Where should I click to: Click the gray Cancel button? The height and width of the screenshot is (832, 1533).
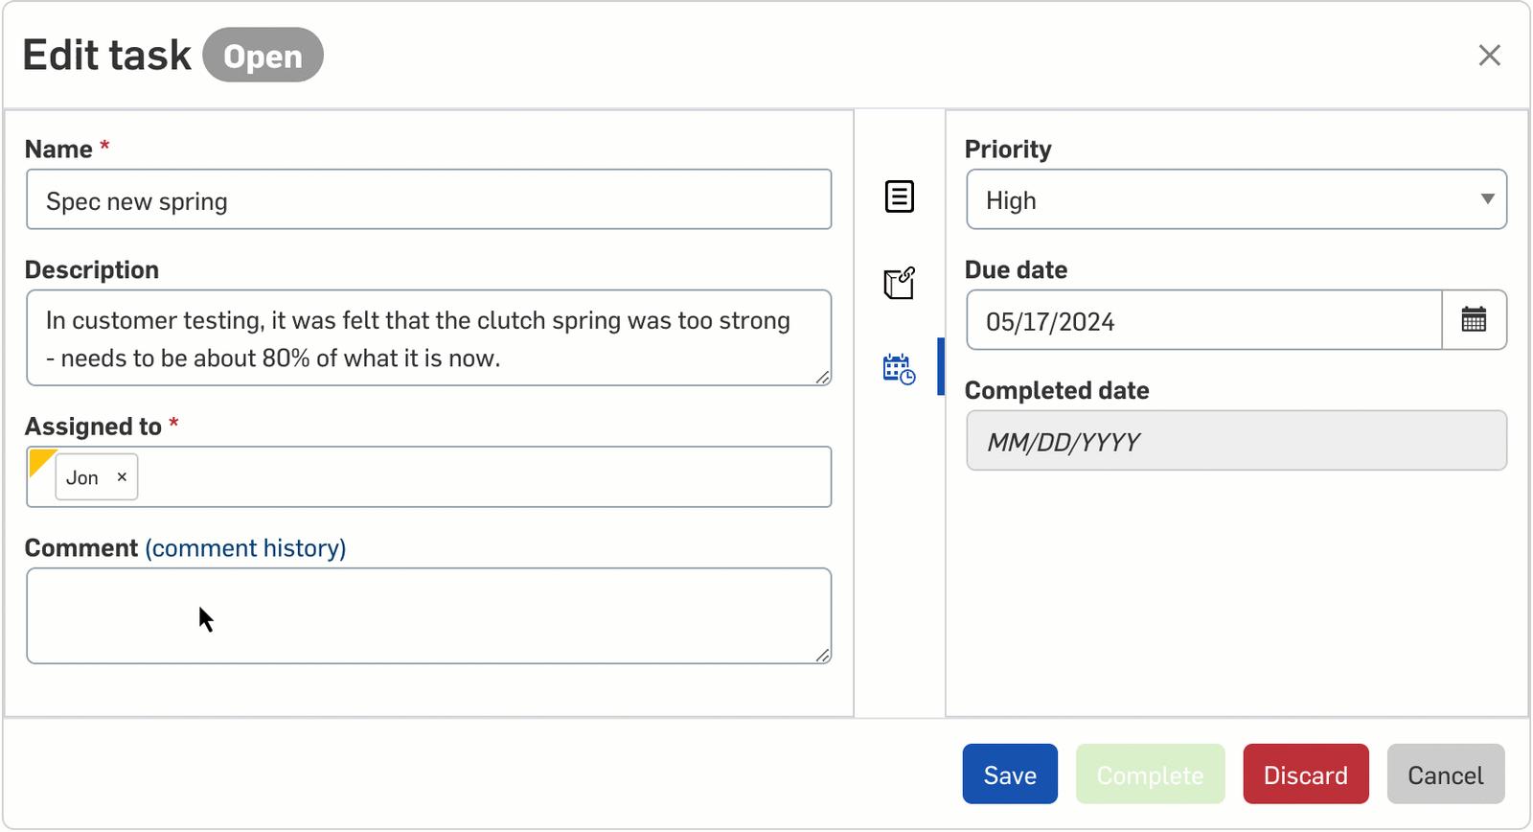tap(1445, 774)
